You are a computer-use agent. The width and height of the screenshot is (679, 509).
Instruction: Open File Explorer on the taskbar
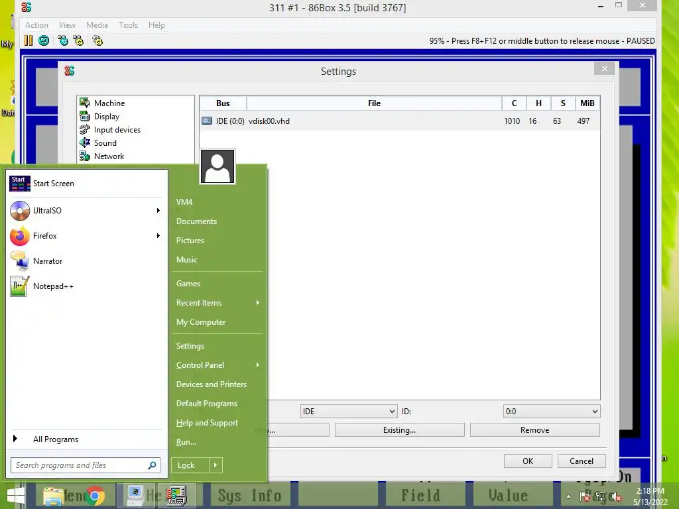(53, 496)
